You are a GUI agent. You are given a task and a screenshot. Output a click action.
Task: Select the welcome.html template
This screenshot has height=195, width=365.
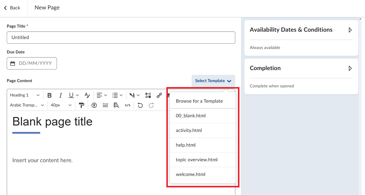coord(190,174)
